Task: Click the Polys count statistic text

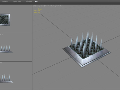Action: 37,11
